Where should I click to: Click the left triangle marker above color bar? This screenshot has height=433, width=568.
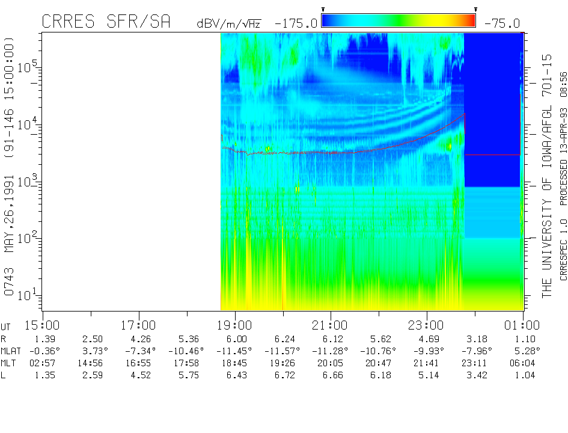323,10
